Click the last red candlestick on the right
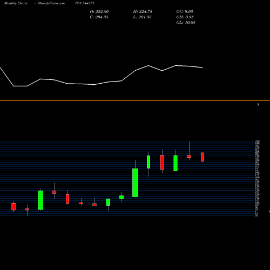Viewport: 270px width, 270px height. point(202,157)
